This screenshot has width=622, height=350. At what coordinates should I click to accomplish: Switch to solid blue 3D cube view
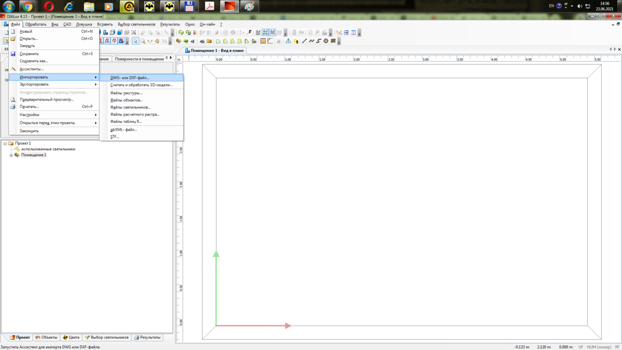click(120, 32)
